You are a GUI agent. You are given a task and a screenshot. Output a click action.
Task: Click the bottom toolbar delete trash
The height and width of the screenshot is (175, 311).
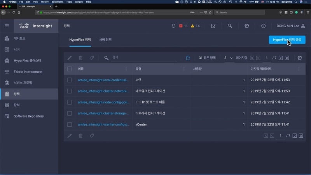pos(81,136)
